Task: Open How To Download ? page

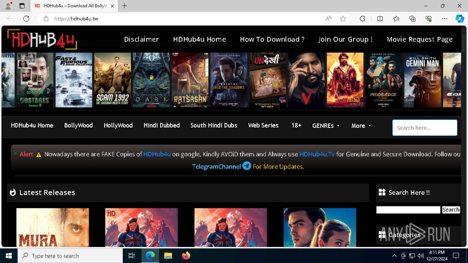Action: coord(272,39)
